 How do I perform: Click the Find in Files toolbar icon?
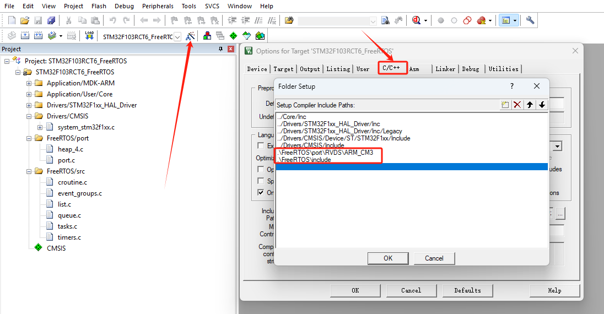point(289,20)
